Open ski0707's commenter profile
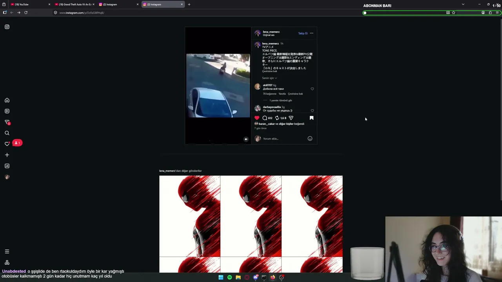502x282 pixels. (267, 85)
